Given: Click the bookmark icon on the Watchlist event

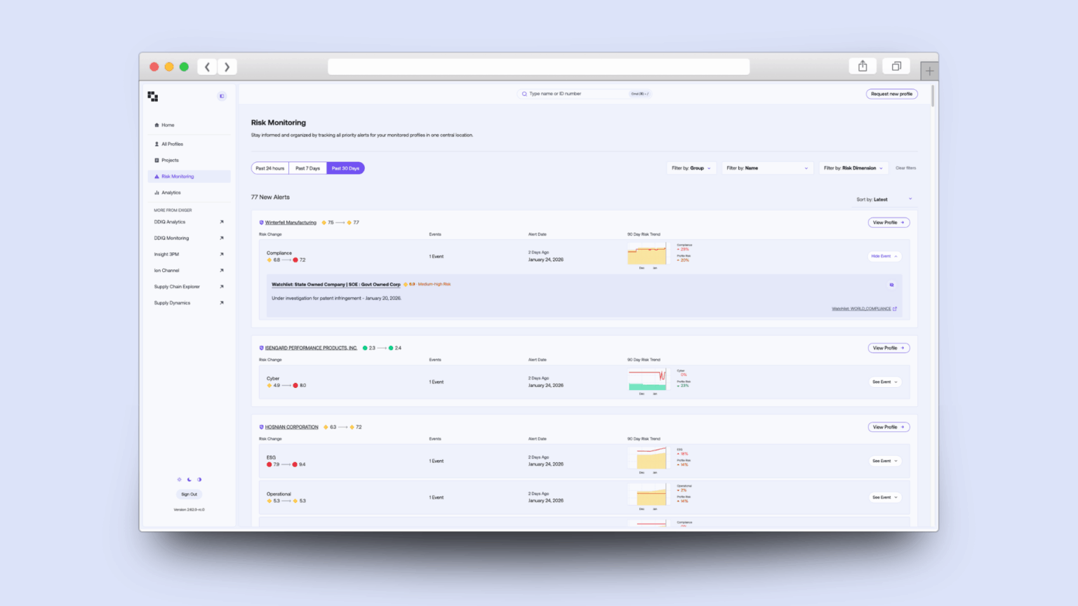Looking at the screenshot, I should (x=891, y=285).
